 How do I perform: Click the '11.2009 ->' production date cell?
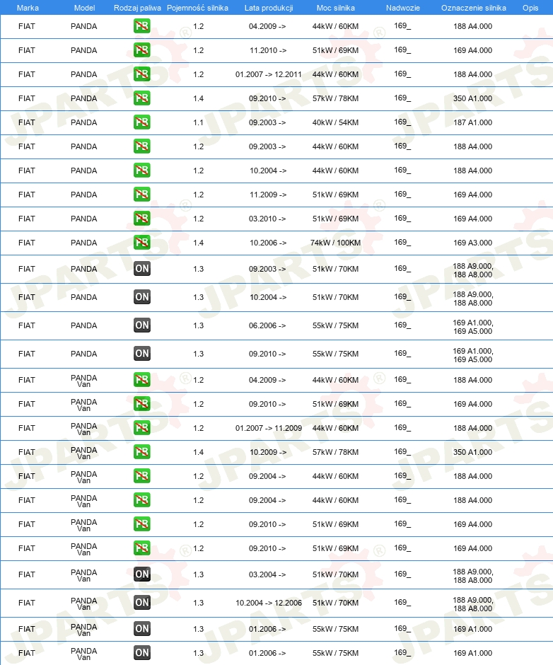coord(268,195)
